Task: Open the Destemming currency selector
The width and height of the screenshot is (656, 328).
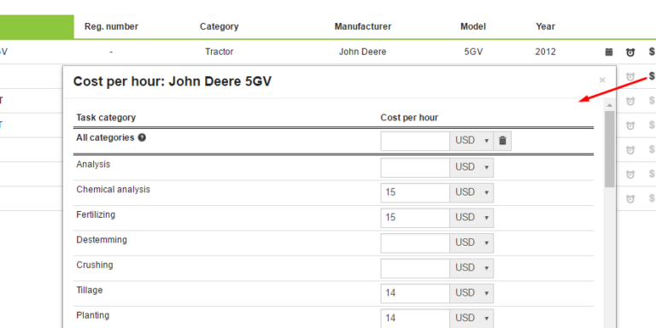Action: click(x=471, y=243)
